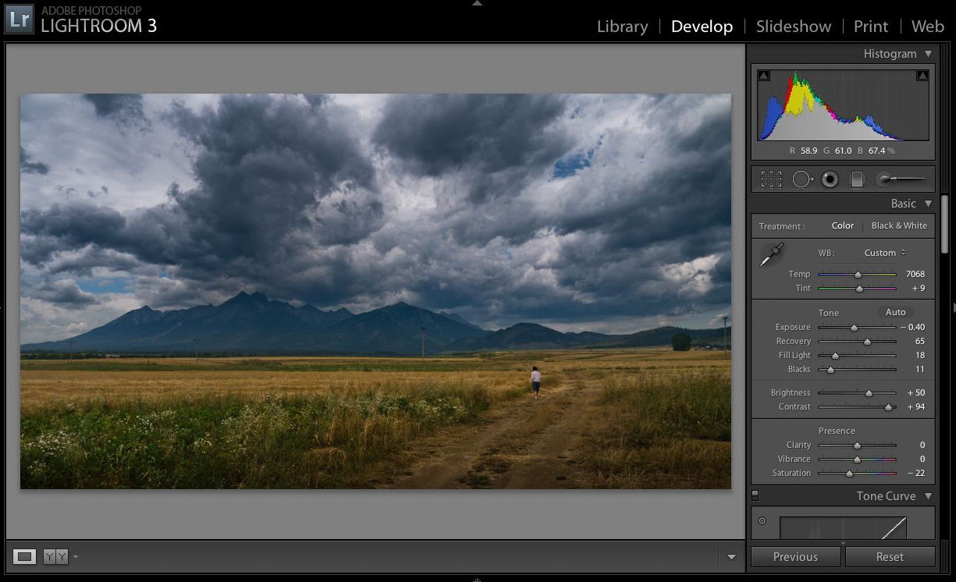This screenshot has width=956, height=582.
Task: Set Treatment to Color
Action: [x=843, y=225]
